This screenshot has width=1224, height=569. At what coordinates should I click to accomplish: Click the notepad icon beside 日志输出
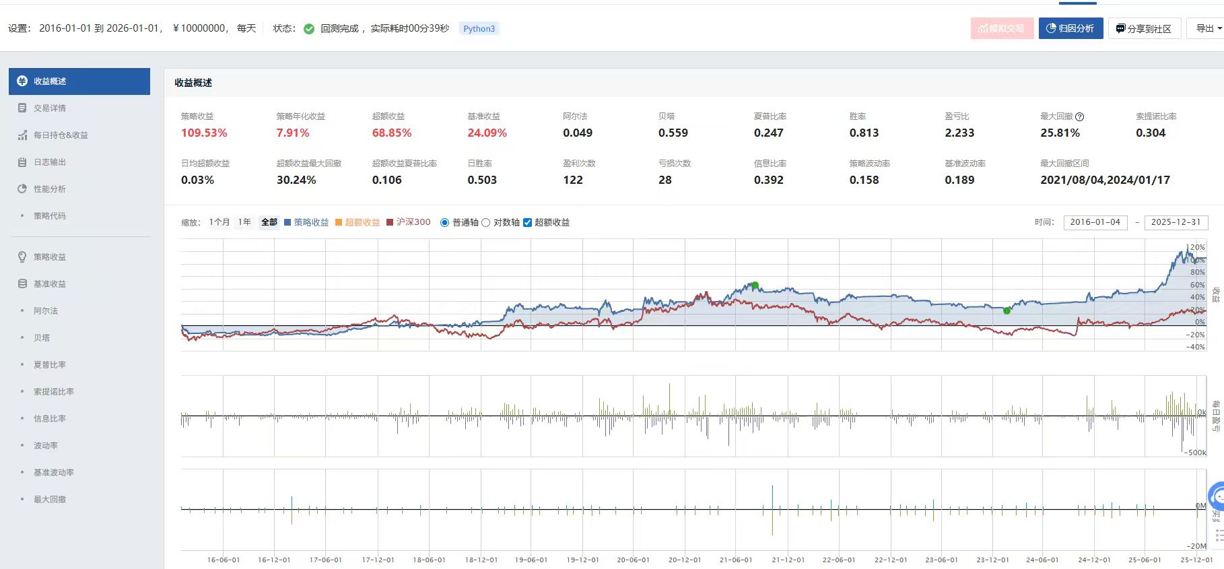point(22,162)
